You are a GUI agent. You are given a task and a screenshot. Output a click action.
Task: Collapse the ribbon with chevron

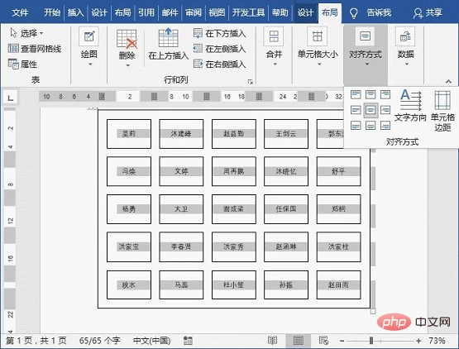tap(448, 81)
